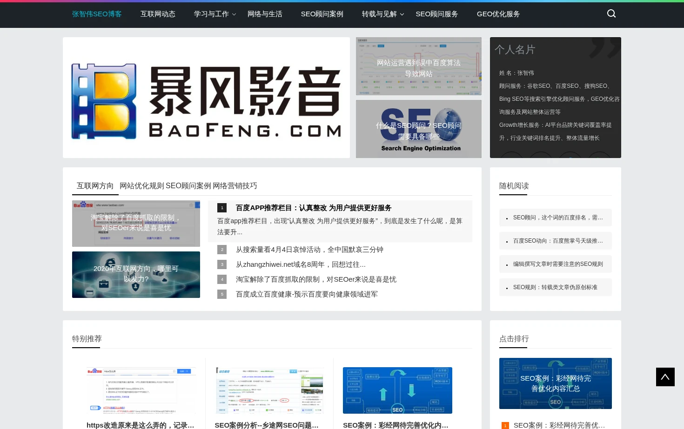Click the 个人名片 heading
The width and height of the screenshot is (684, 429).
pos(515,49)
